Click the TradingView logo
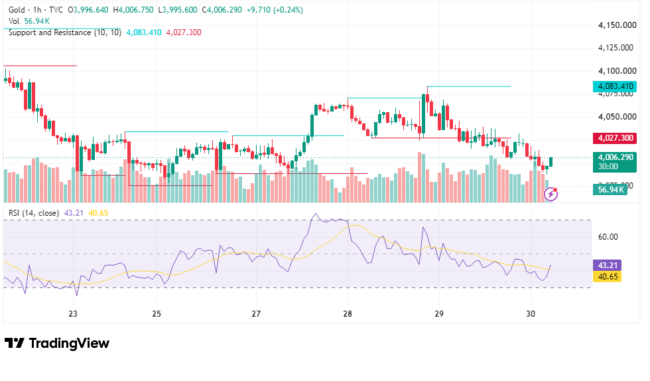Viewport: 650px width, 381px height. click(57, 343)
